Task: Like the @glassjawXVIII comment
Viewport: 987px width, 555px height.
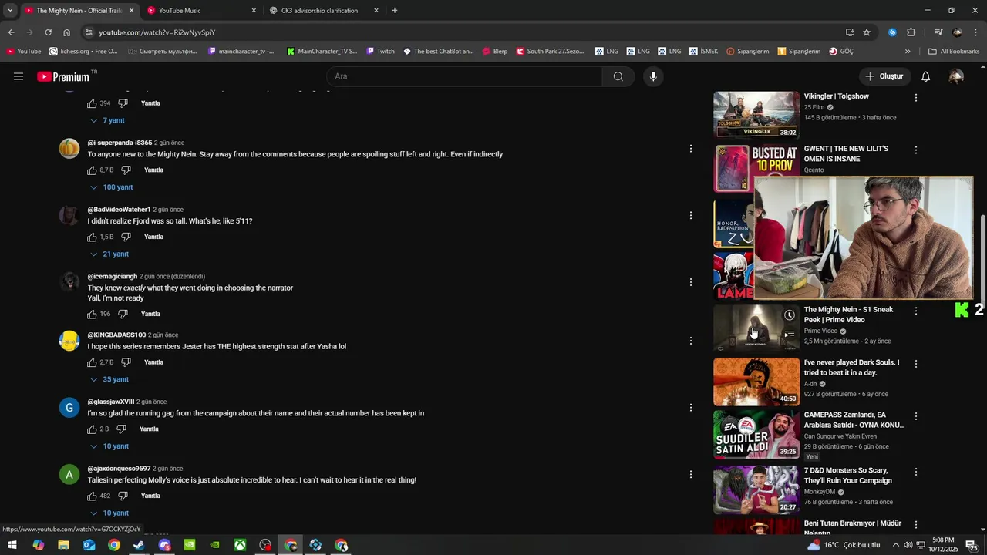Action: tap(93, 429)
